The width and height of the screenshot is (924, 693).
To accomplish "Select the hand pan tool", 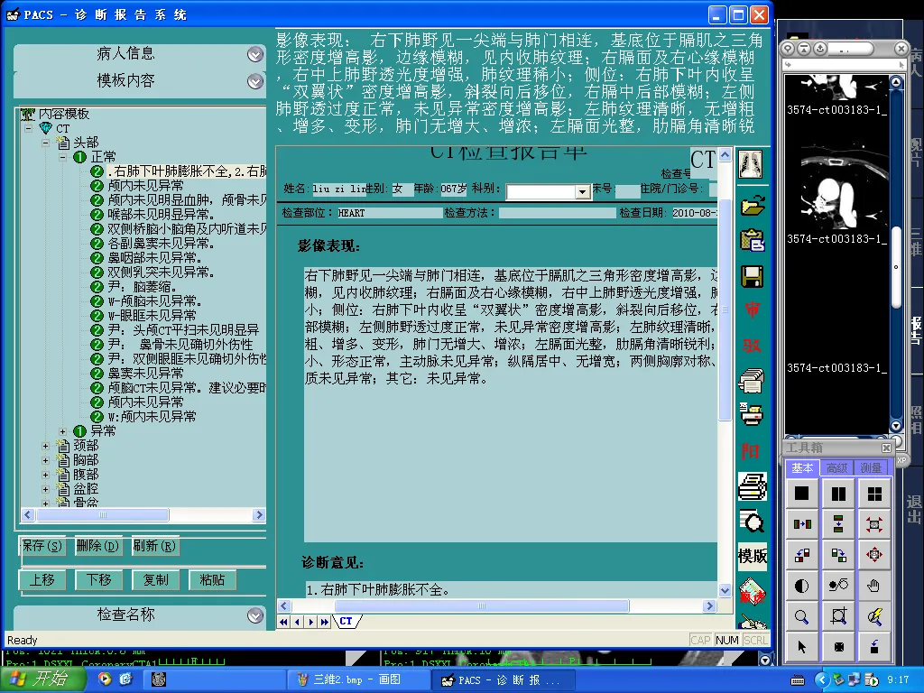I will pos(874,585).
